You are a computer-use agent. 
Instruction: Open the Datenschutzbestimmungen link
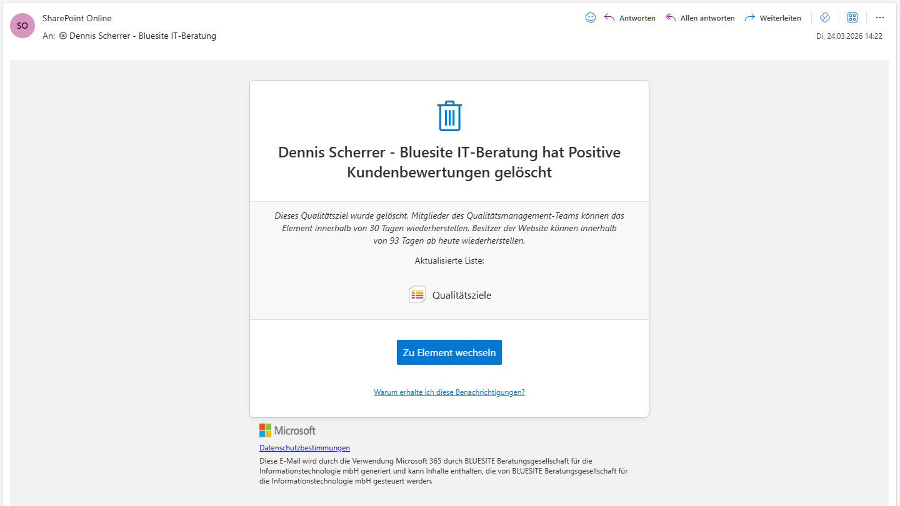tap(304, 448)
